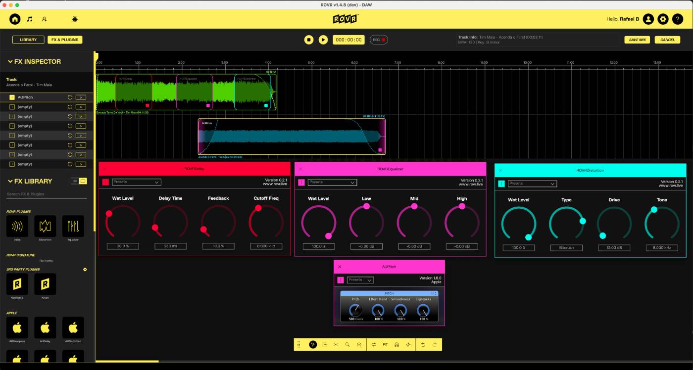693x370 pixels.
Task: Close the ROVRDelay panel
Action: 104,169
